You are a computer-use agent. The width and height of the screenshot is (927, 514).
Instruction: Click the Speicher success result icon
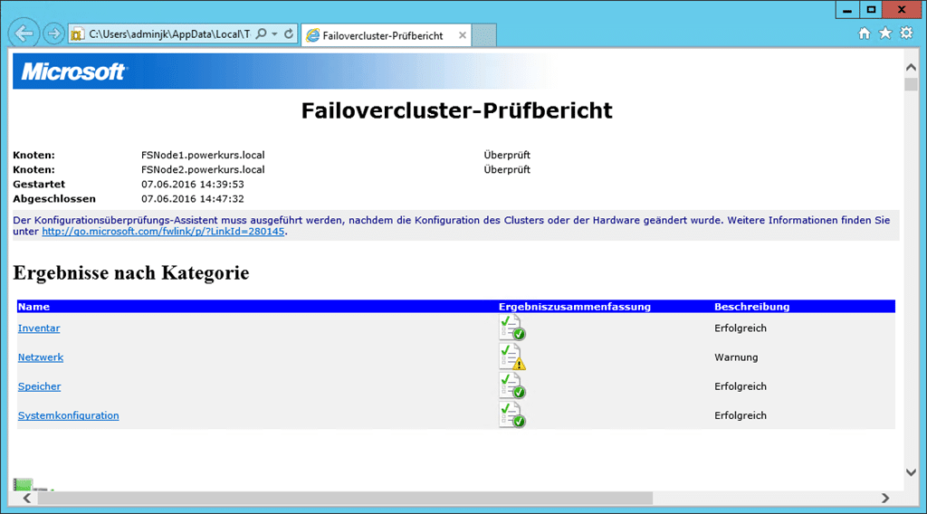click(511, 386)
